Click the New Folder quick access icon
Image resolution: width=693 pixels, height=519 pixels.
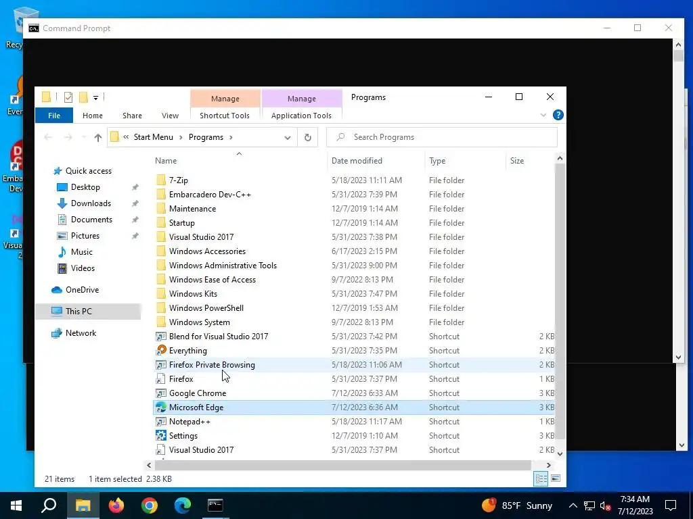click(83, 97)
